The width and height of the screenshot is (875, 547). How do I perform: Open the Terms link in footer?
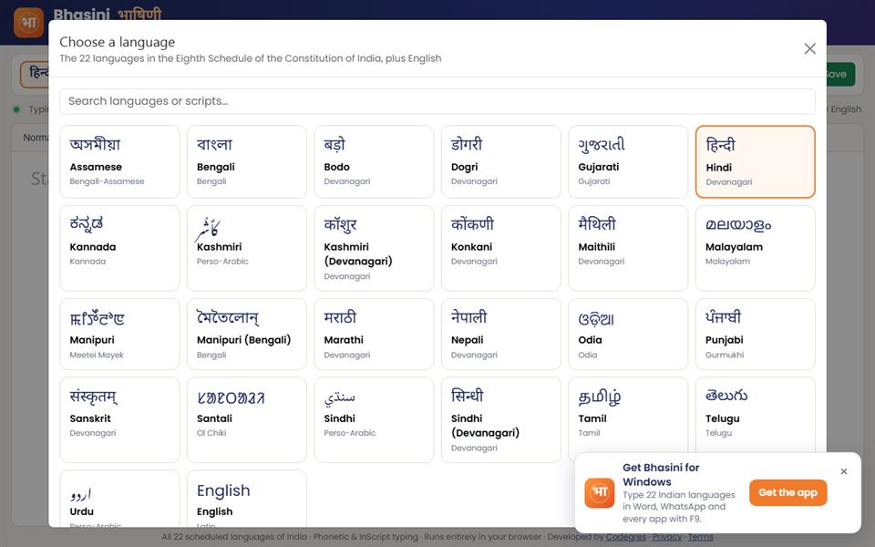pyautogui.click(x=700, y=537)
